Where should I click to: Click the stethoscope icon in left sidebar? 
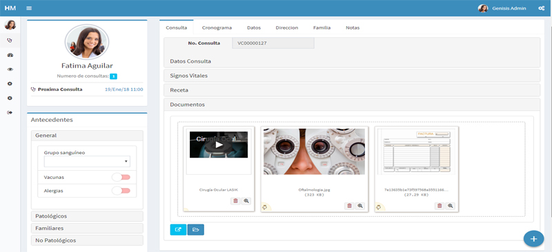point(10,41)
